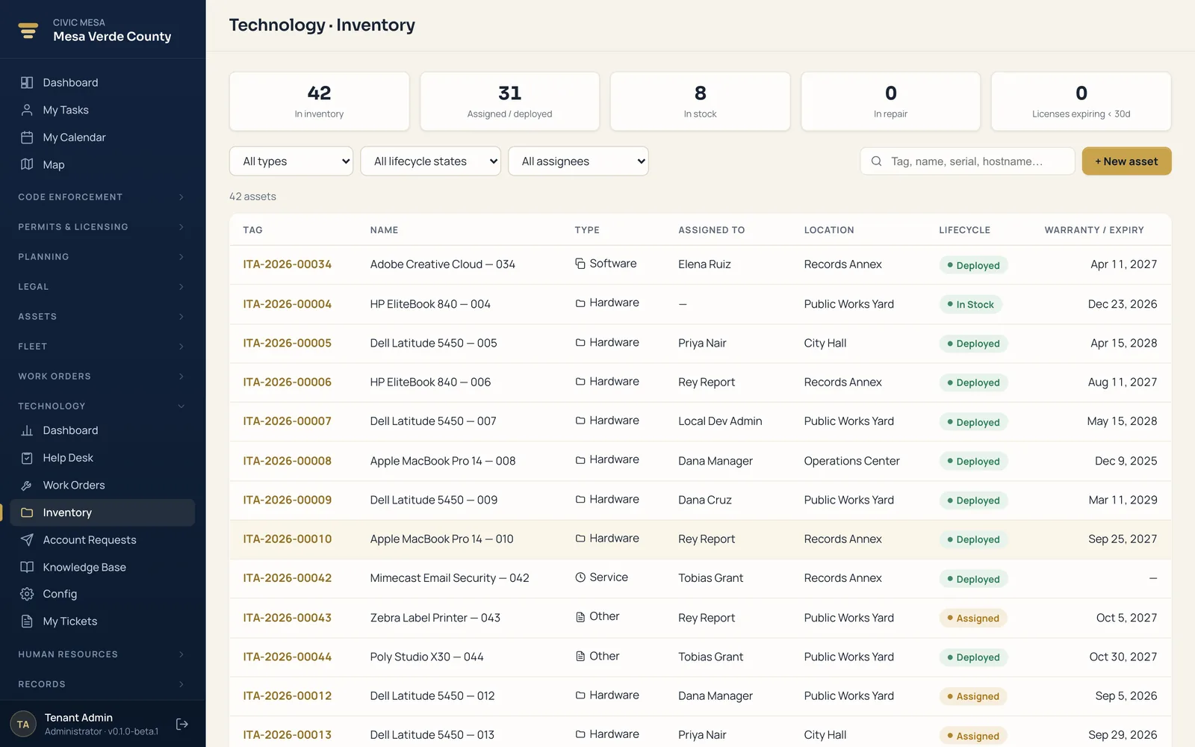Viewport: 1195px width, 747px height.
Task: Click the Technology Dashboard bar-chart icon
Action: (27, 430)
